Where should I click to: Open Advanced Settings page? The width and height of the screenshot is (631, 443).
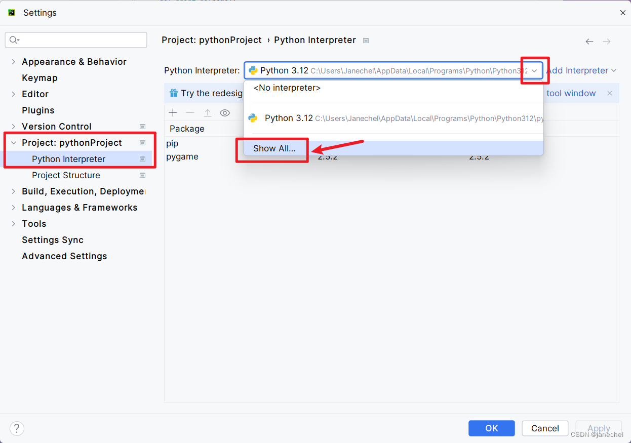coord(64,256)
